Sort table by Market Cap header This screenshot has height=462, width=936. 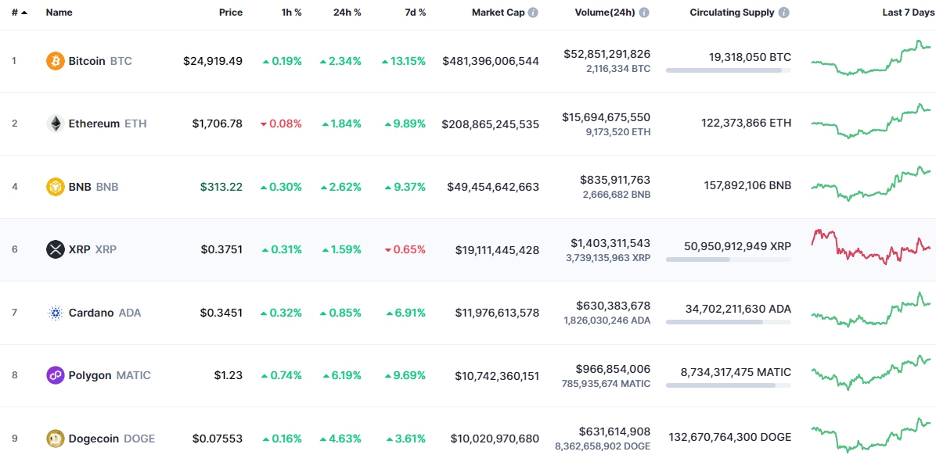499,13
